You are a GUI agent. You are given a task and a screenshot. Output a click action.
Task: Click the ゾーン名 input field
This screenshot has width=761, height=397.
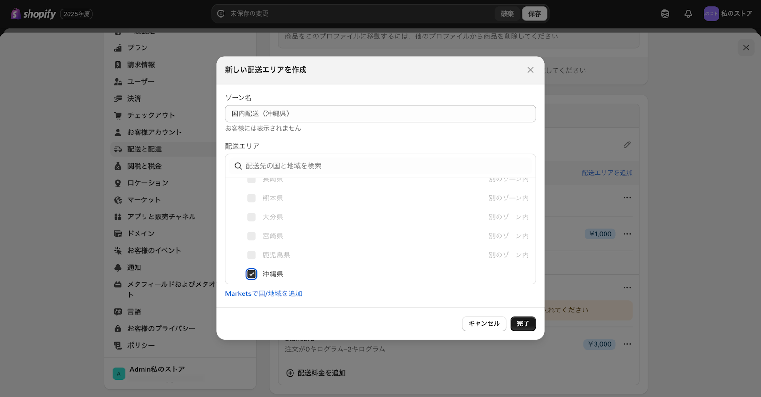pos(380,113)
